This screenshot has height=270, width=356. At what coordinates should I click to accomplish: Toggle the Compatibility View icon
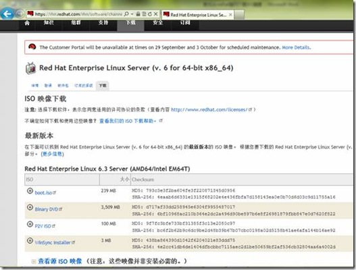pyautogui.click(x=144, y=14)
